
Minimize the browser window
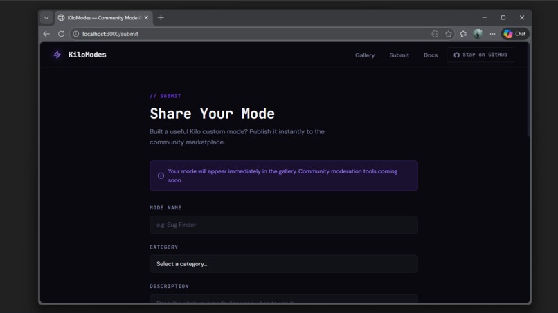pos(485,17)
